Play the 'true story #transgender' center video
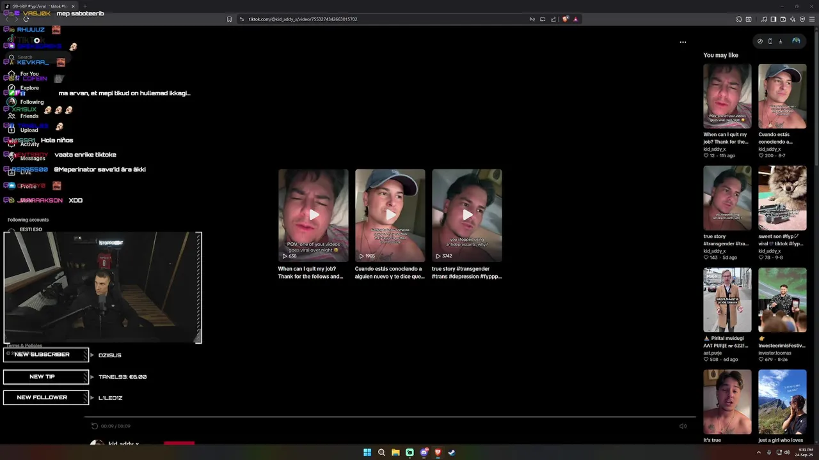Viewport: 819px width, 460px height. (x=467, y=215)
